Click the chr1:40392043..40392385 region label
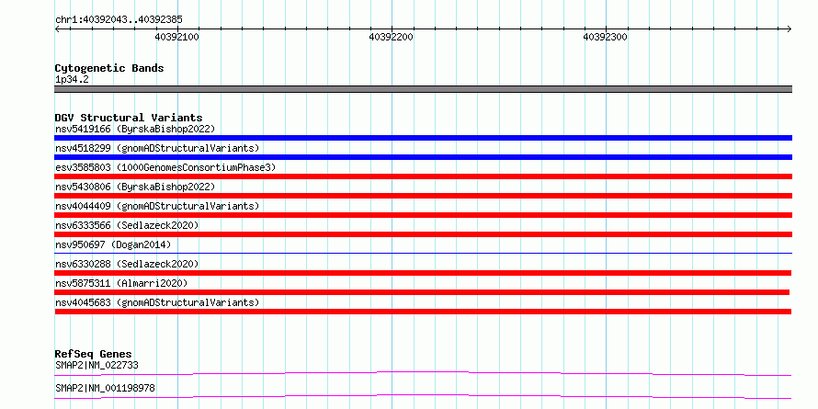Image resolution: width=818 pixels, height=409 pixels. click(x=119, y=20)
